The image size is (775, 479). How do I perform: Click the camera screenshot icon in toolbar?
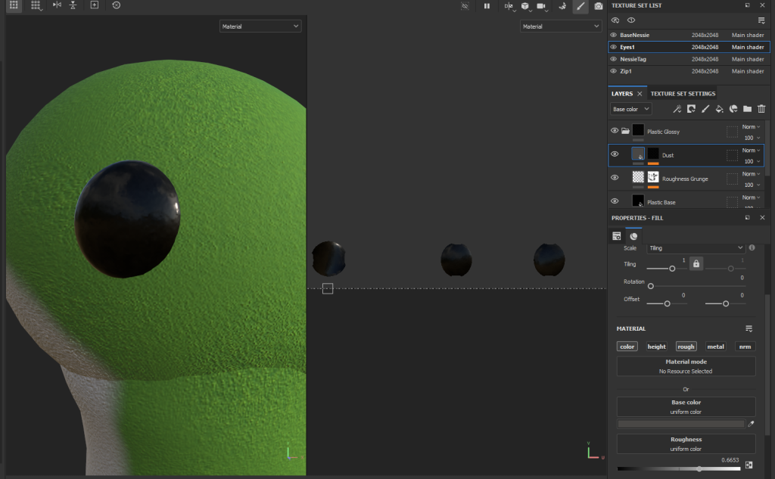[599, 6]
